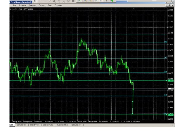Click the bright green 1.2844 horizontal line label
This screenshot has height=131, width=175.
[171, 81]
